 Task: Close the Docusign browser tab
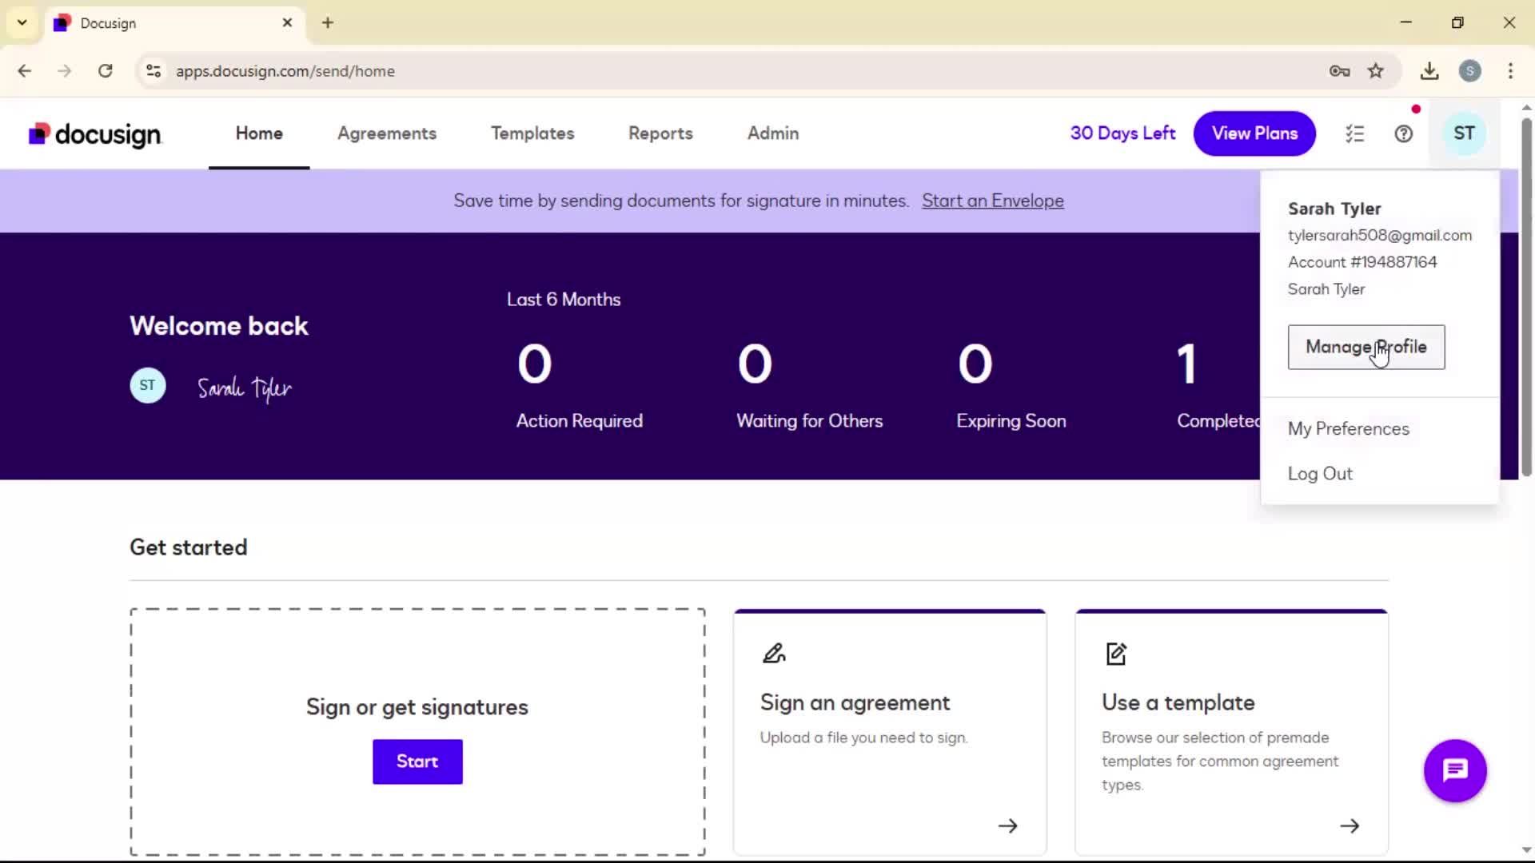[x=287, y=23]
